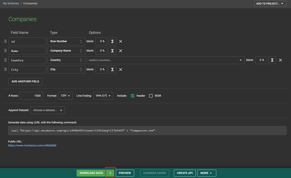Remove the id field with X icon
Image resolution: width=291 pixels, height=178 pixels.
click(x=121, y=41)
